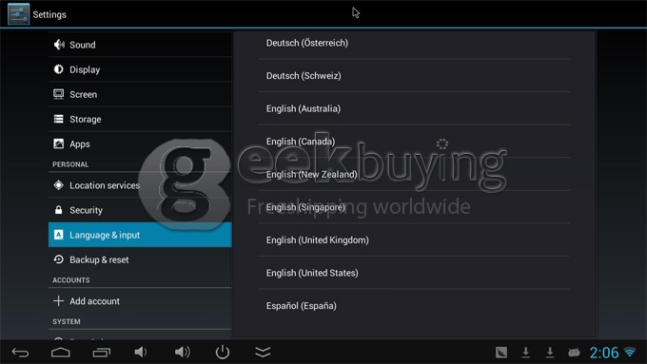This screenshot has height=364, width=647.
Task: Select English (United States)
Action: [414, 273]
